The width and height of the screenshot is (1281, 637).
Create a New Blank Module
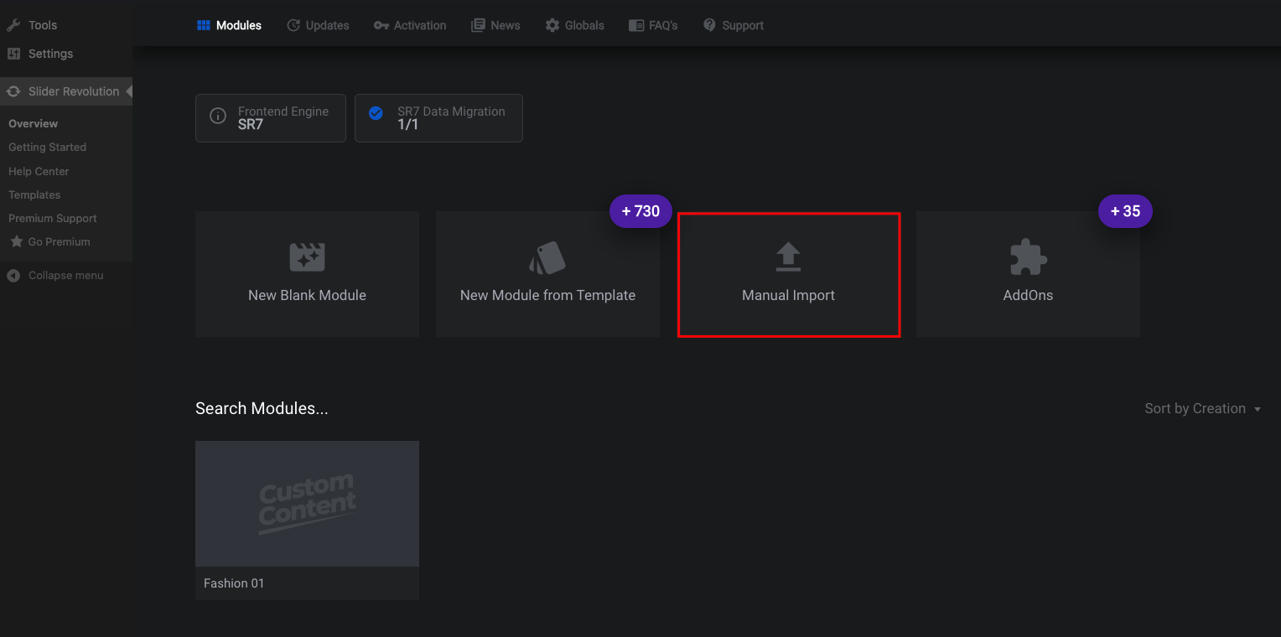(x=307, y=274)
